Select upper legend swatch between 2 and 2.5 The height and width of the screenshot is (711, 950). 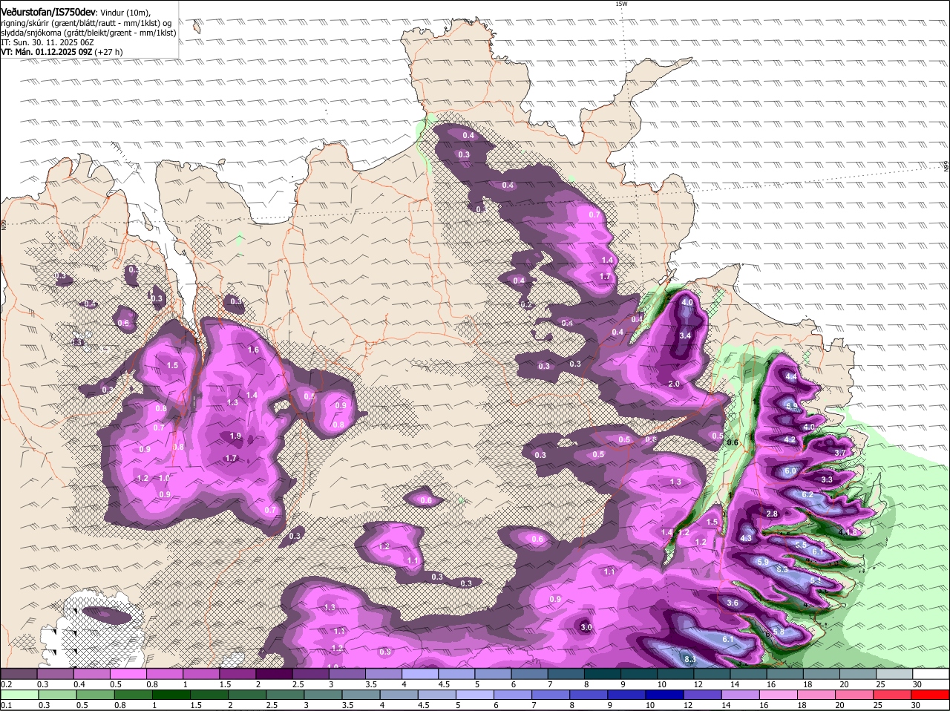coord(274,673)
